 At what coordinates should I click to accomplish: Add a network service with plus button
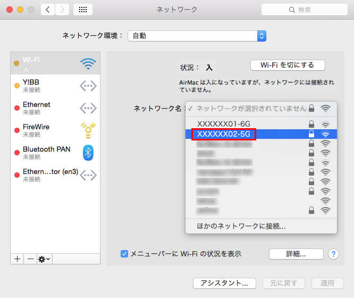[17, 259]
